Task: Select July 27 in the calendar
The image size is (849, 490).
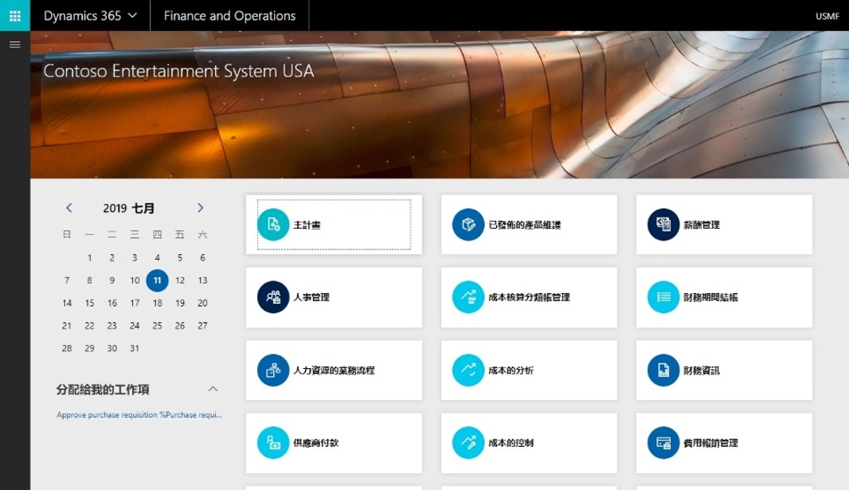Action: 202,325
